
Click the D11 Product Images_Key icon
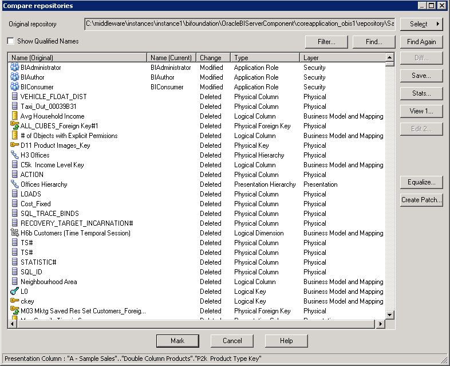click(15, 145)
